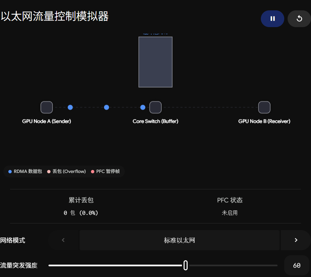Toggle the PFC 暂停帧 legend item
The image size is (311, 277).
tap(105, 171)
